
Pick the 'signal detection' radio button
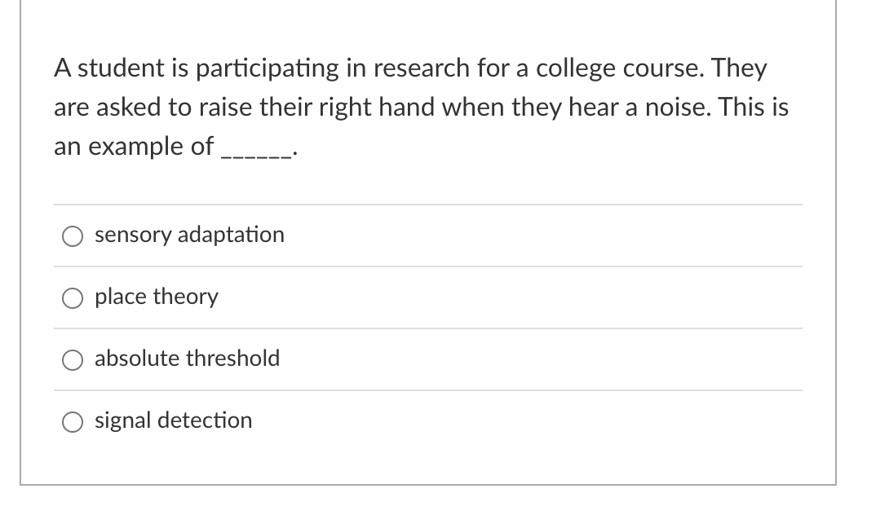coord(73,421)
